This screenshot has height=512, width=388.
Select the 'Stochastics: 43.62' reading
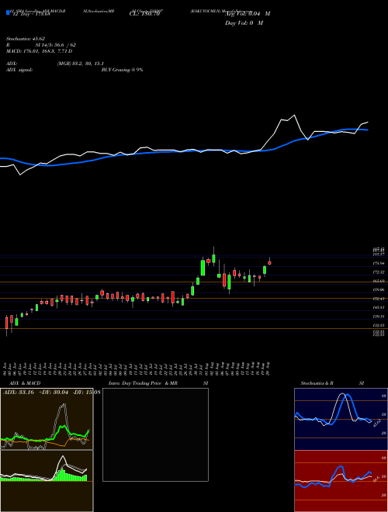click(x=25, y=39)
